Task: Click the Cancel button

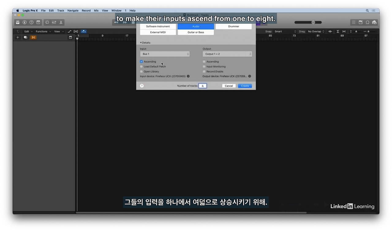Action: (x=229, y=86)
